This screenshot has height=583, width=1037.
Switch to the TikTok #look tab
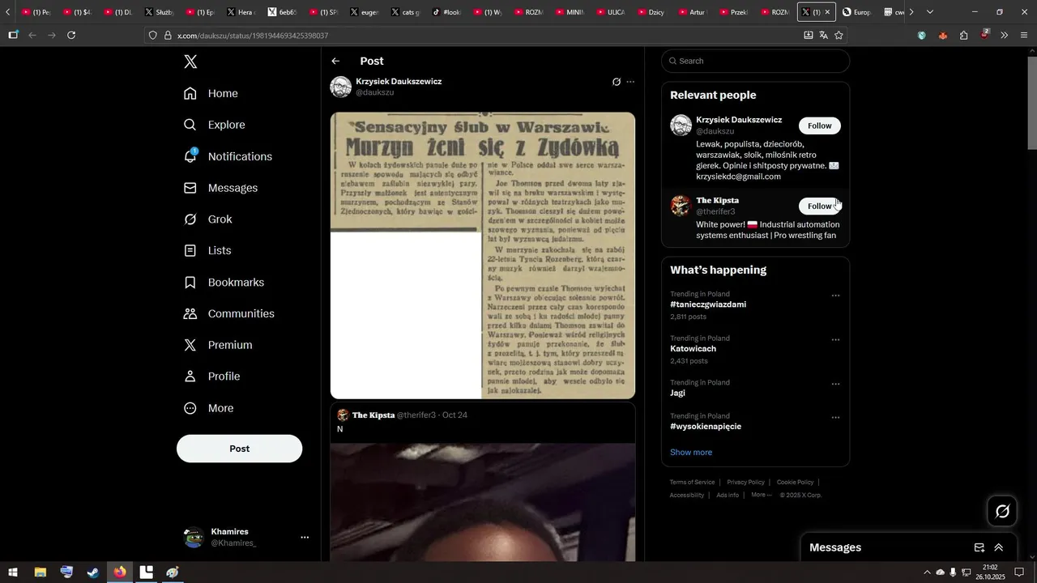446,12
